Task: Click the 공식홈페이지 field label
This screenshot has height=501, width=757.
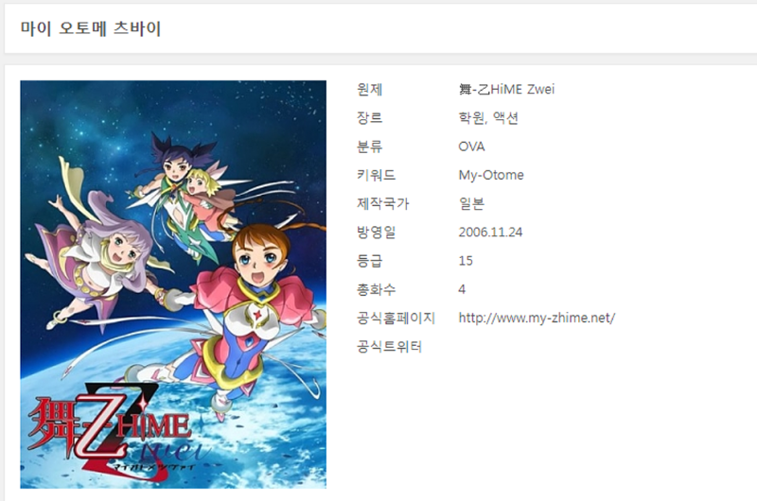Action: [396, 318]
